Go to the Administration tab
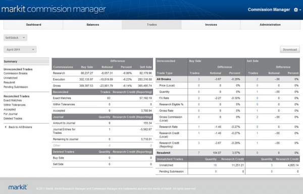 (270, 25)
